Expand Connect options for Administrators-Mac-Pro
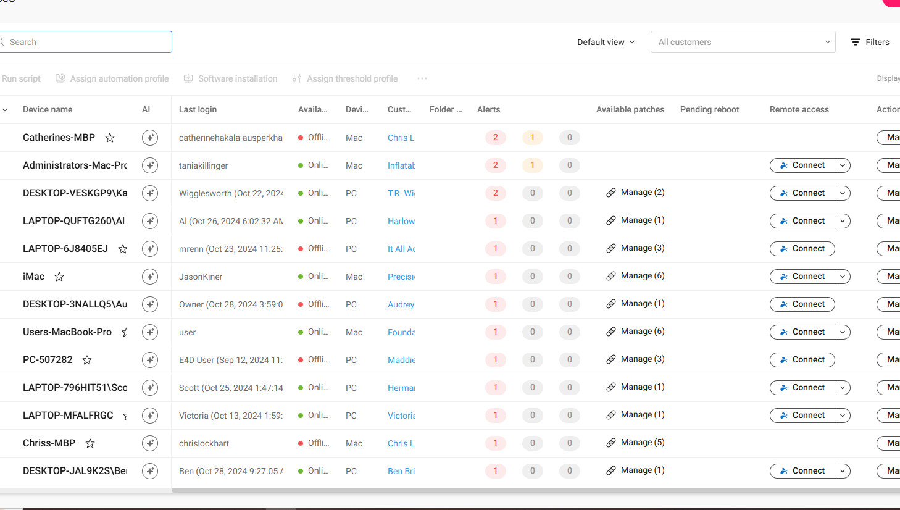This screenshot has height=510, width=900. click(x=843, y=165)
